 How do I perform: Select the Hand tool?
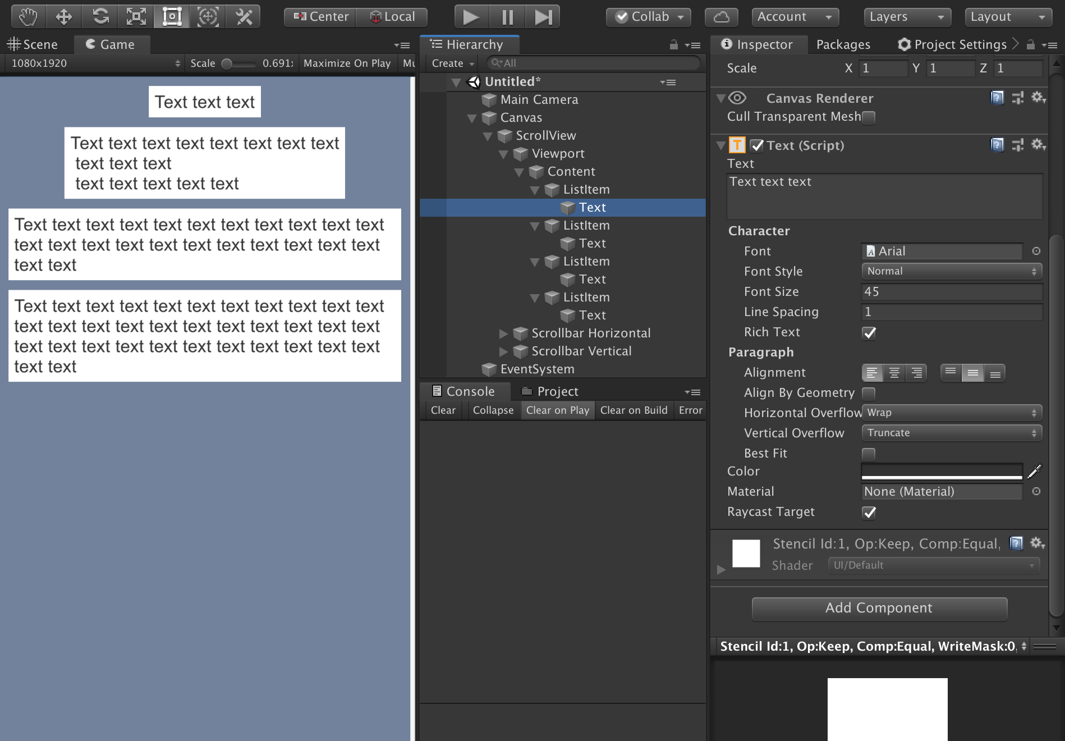(x=27, y=17)
